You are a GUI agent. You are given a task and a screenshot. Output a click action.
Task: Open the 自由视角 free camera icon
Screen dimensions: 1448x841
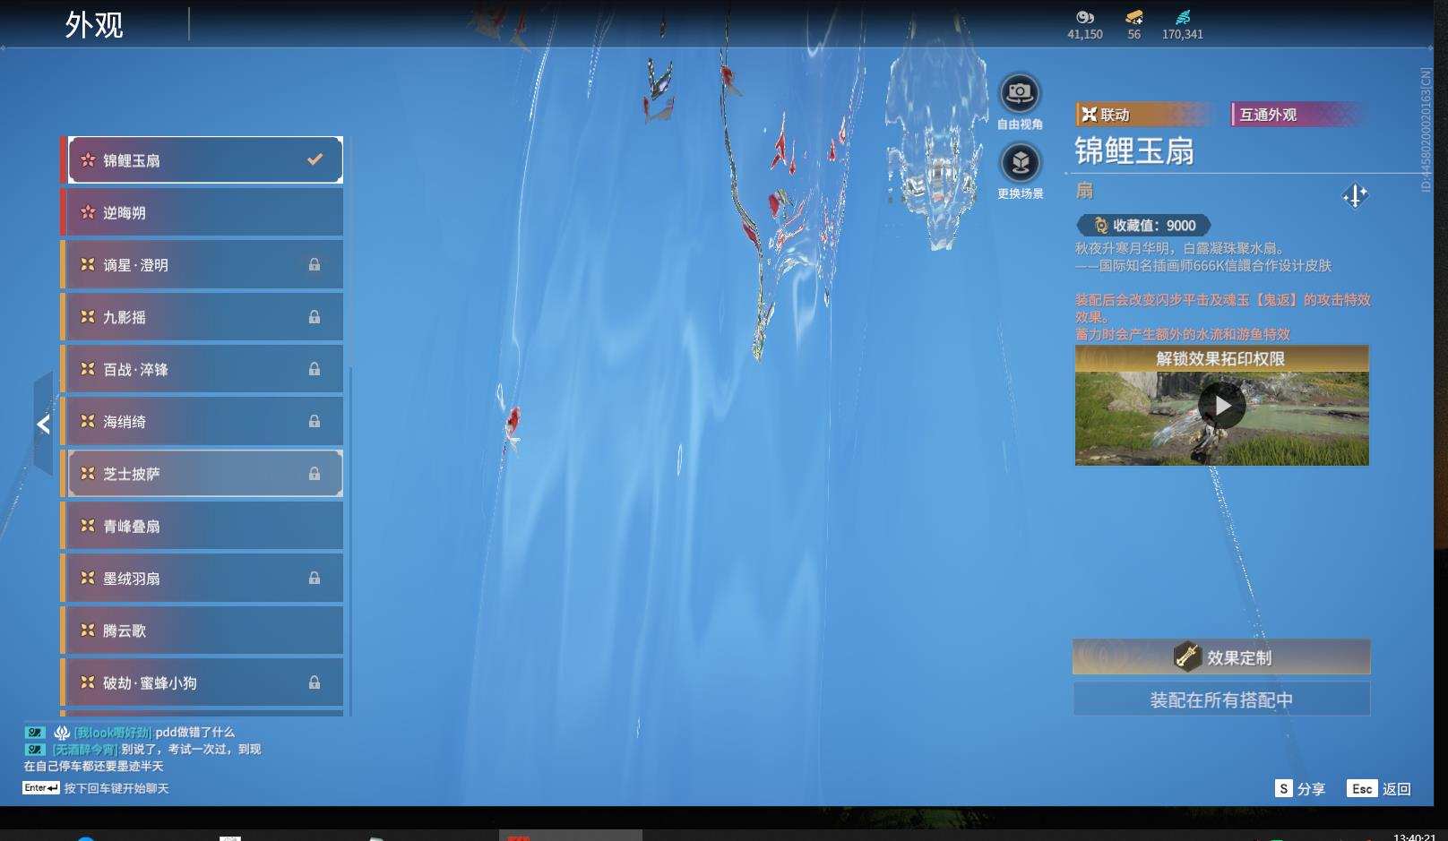1020,93
